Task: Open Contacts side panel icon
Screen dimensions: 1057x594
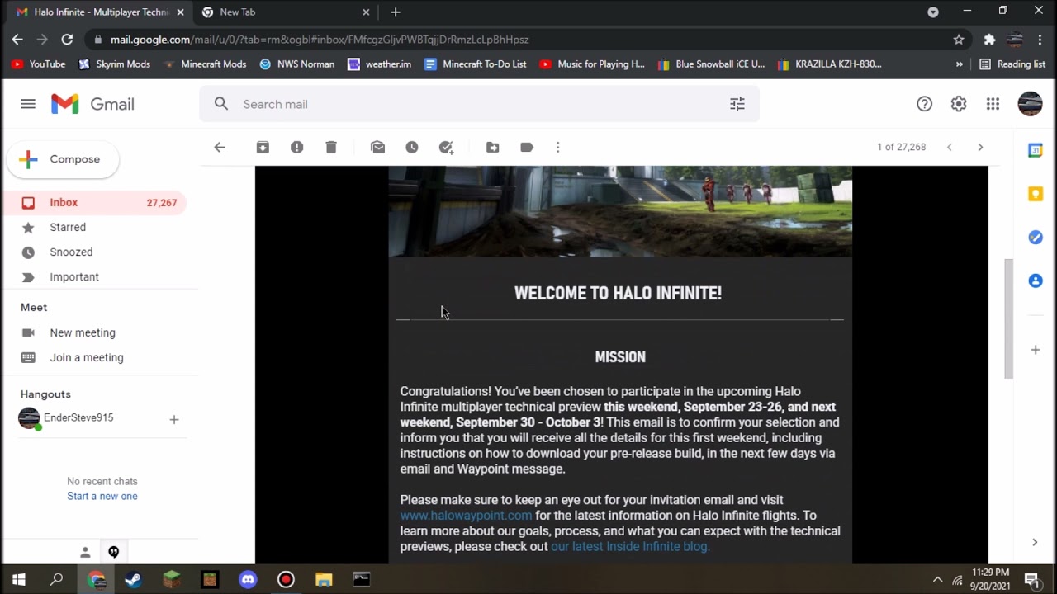Action: coord(1036,280)
